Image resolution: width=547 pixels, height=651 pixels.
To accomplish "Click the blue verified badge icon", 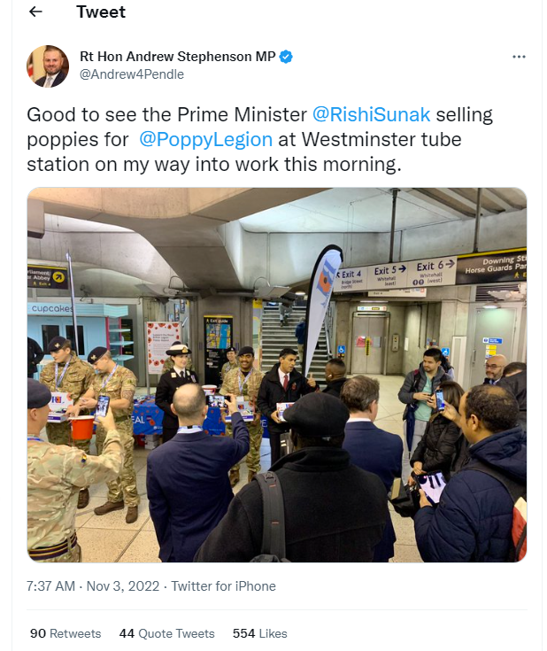I will [286, 57].
